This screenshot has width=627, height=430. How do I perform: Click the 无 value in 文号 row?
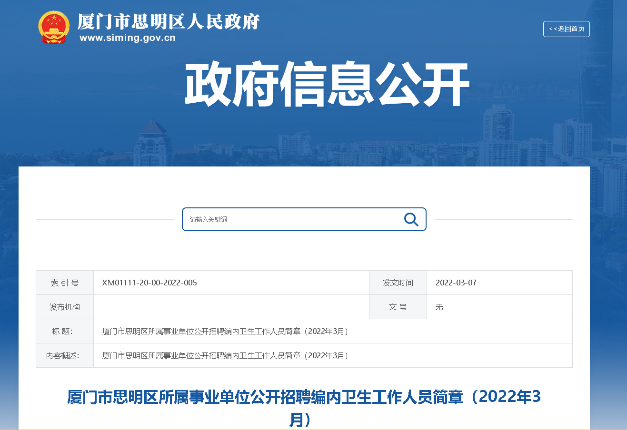point(439,307)
